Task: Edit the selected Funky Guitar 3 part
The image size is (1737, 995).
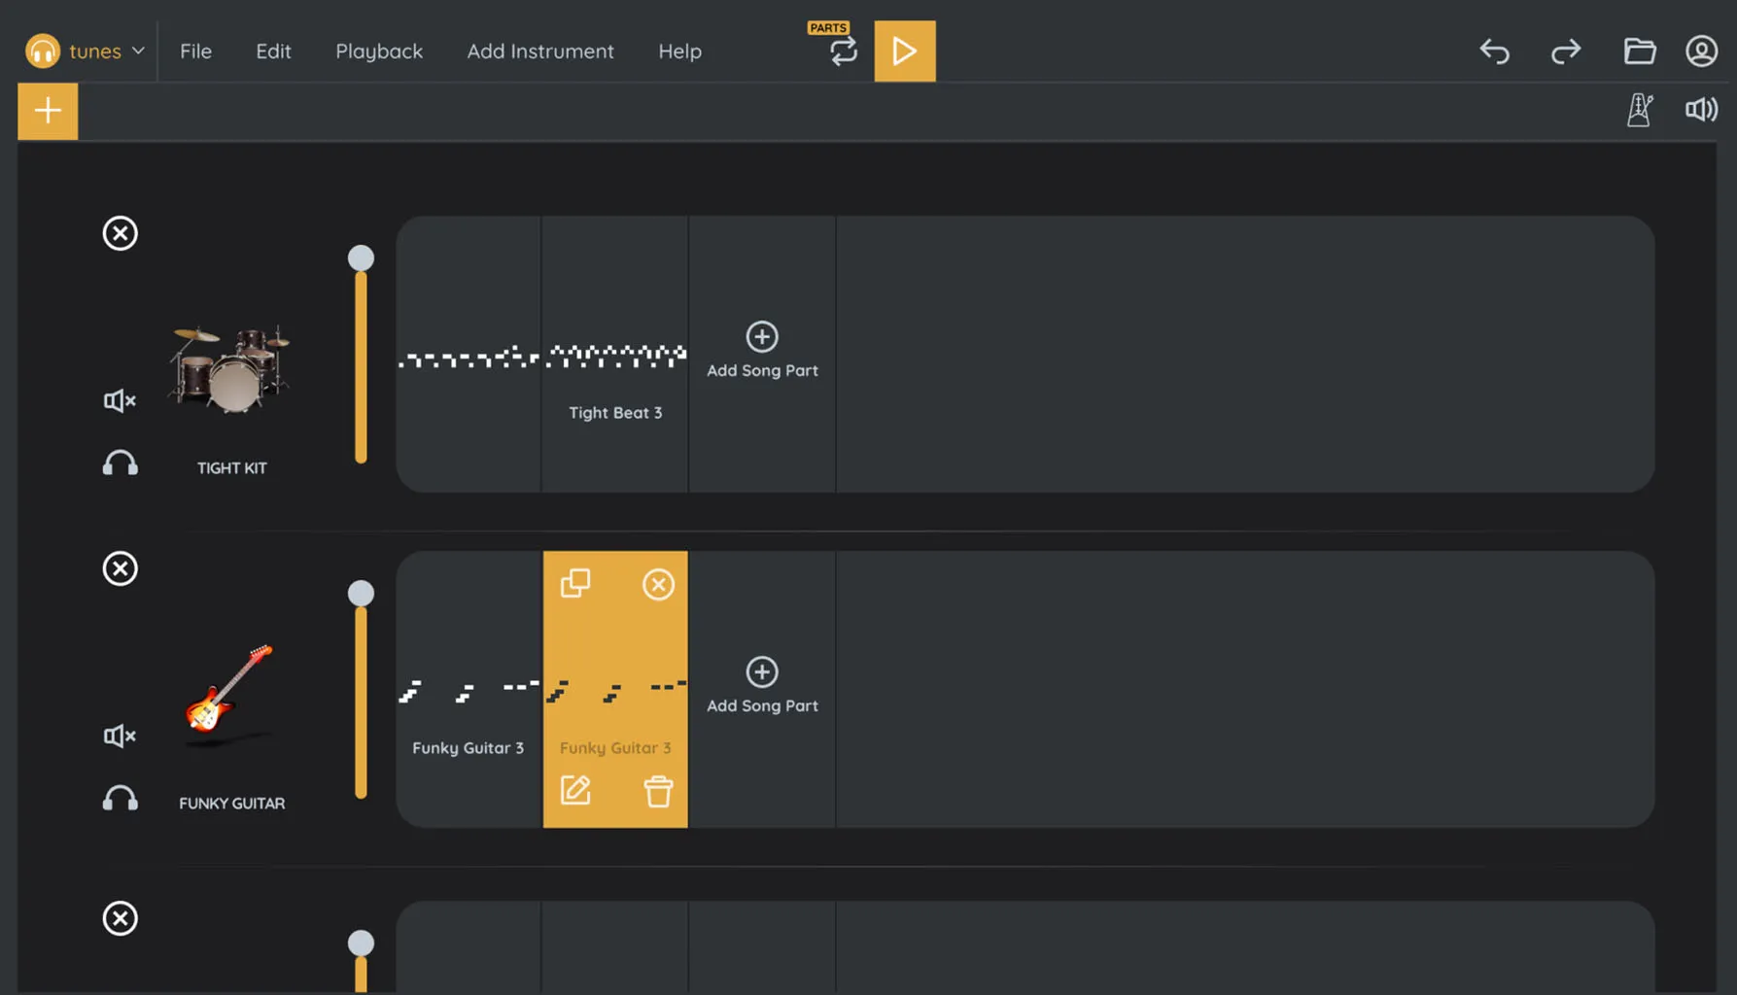Action: [574, 790]
